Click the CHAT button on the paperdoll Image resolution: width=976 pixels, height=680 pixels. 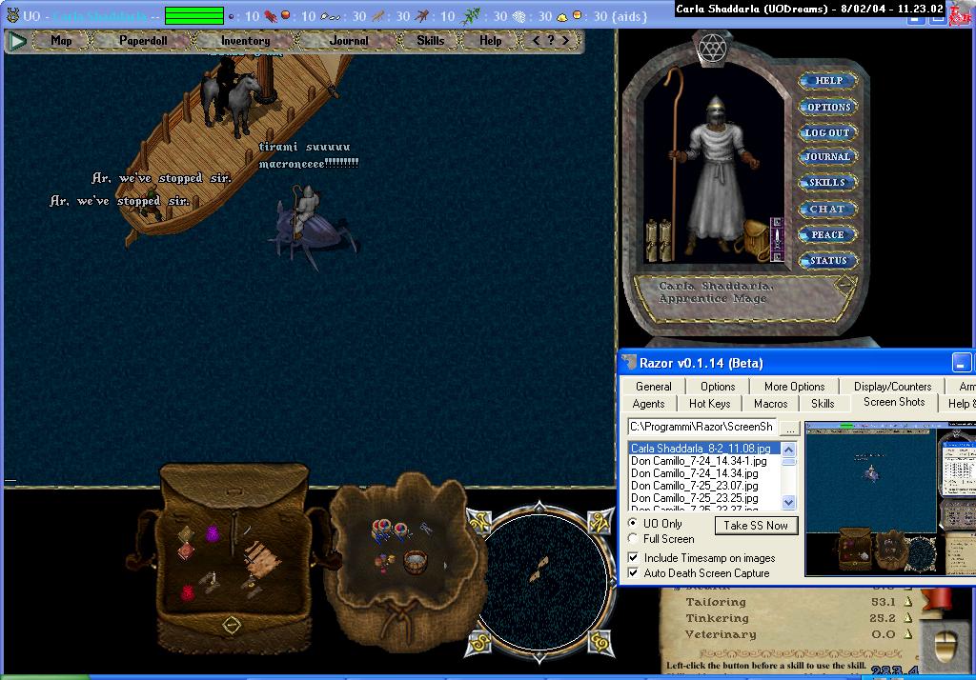(827, 209)
